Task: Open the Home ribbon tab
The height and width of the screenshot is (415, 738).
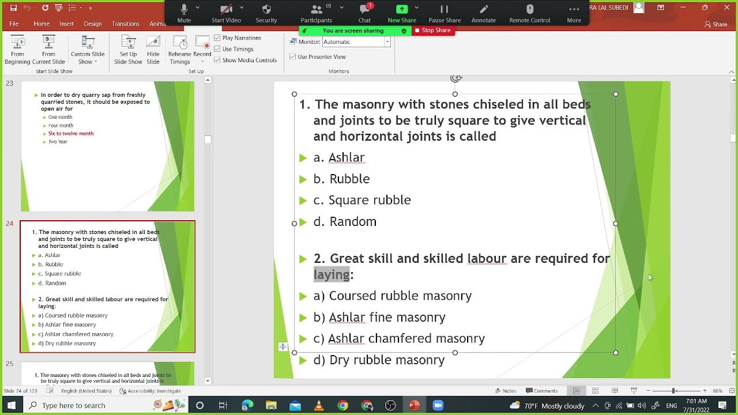Action: [x=42, y=24]
